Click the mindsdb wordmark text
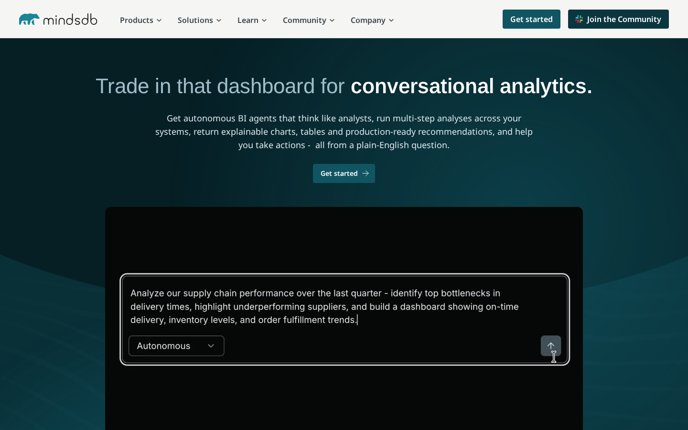The width and height of the screenshot is (688, 430). click(70, 19)
